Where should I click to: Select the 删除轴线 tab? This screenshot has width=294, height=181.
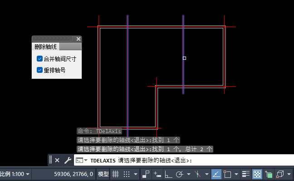45,47
